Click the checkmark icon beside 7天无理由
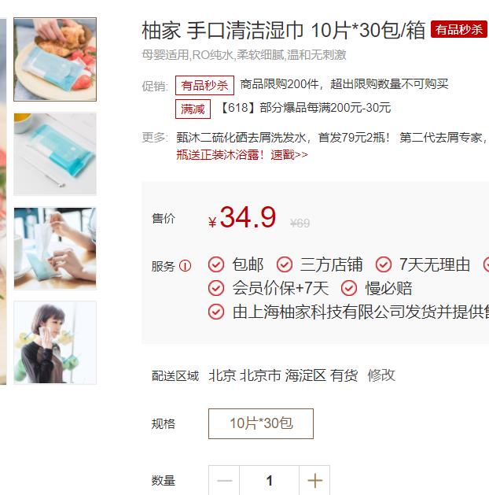 tap(384, 264)
